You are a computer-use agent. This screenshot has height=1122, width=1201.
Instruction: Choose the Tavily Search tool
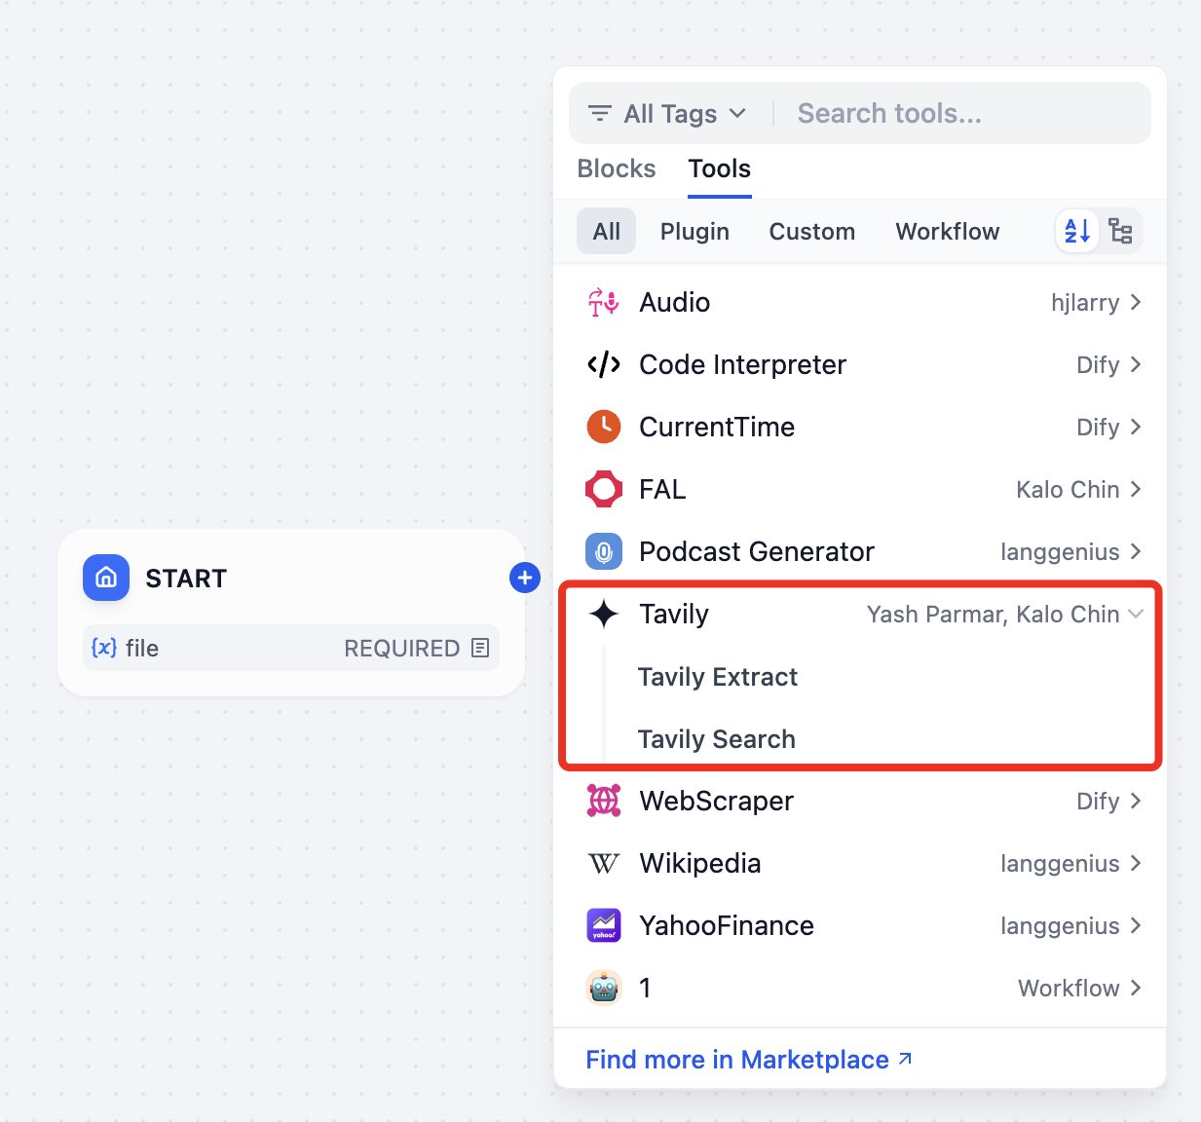pyautogui.click(x=717, y=739)
